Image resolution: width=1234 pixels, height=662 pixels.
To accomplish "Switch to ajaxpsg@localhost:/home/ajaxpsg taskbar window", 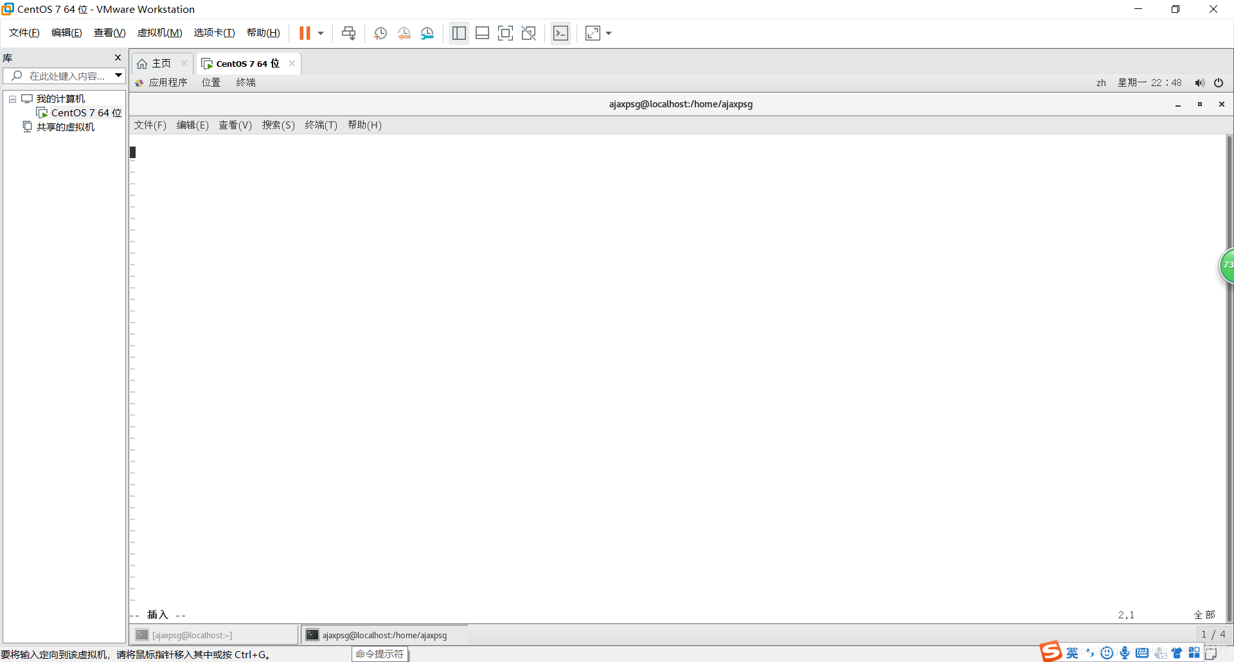I will click(x=384, y=635).
